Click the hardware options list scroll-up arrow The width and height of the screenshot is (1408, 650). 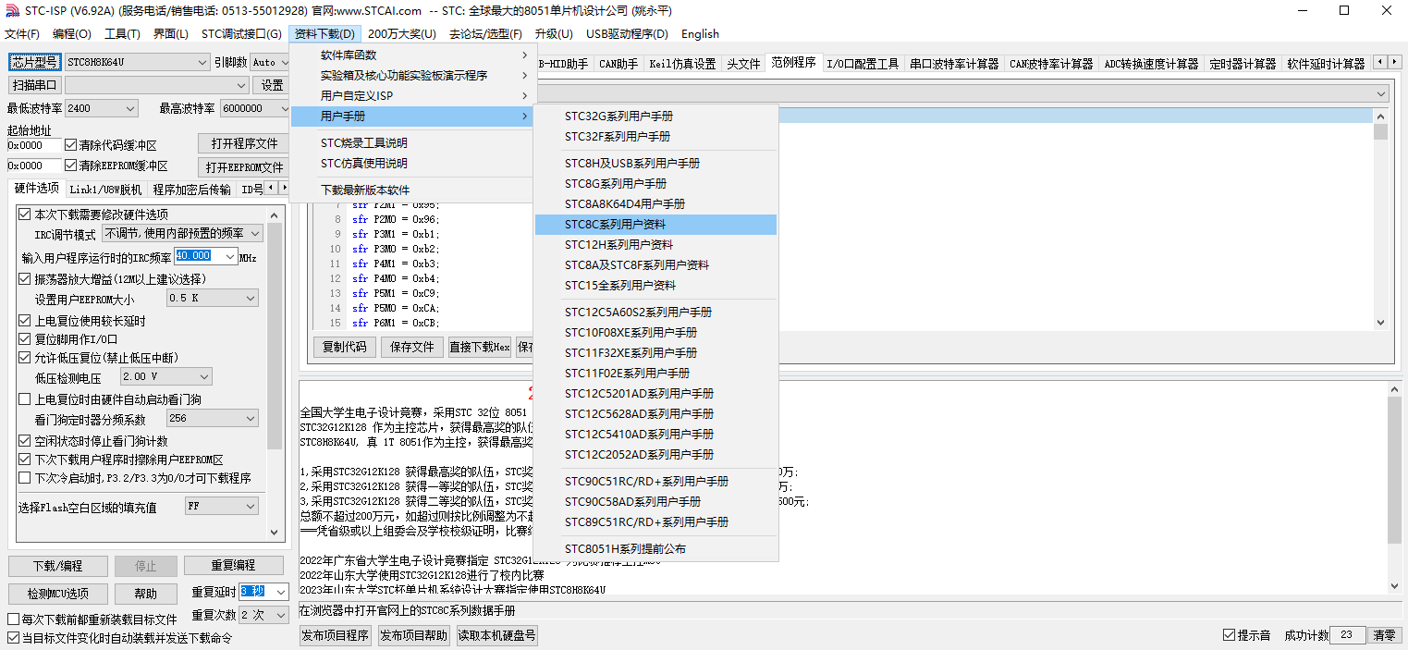275,214
